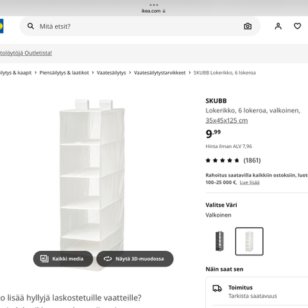The height and width of the screenshot is (308, 308).
Task: Click the search magnifier icon
Action: 31,26
